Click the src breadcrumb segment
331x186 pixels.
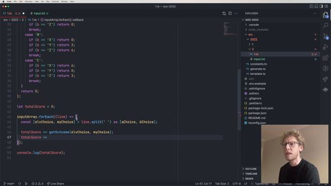pos(6,20)
